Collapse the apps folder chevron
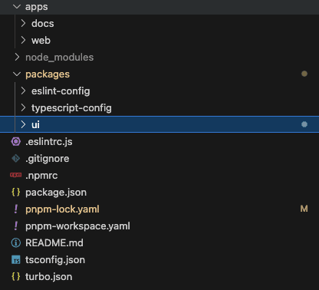319x290 pixels. click(x=17, y=7)
